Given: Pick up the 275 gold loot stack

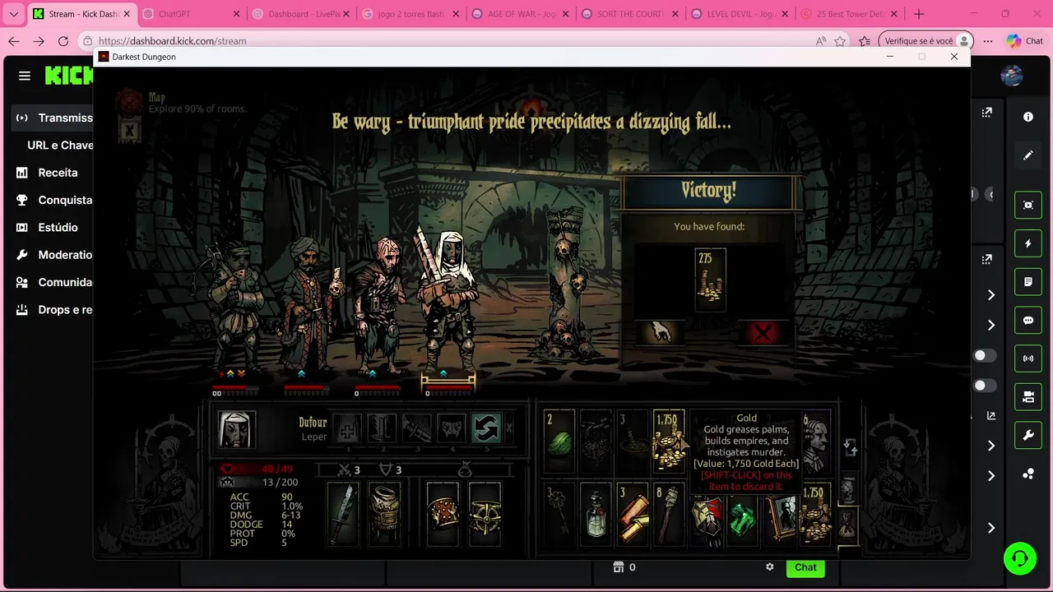Looking at the screenshot, I should (x=710, y=280).
